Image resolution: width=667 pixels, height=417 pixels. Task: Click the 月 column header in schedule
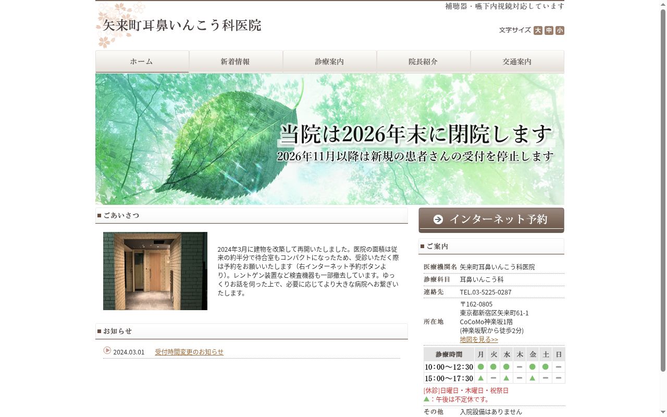coord(480,354)
